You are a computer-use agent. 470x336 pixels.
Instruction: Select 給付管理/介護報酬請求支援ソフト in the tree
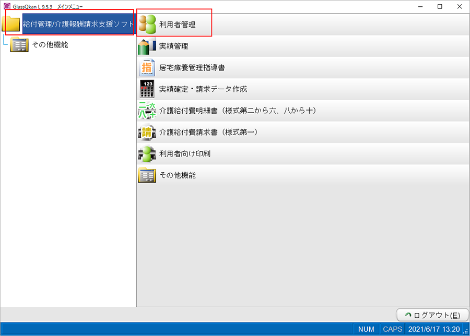click(78, 24)
